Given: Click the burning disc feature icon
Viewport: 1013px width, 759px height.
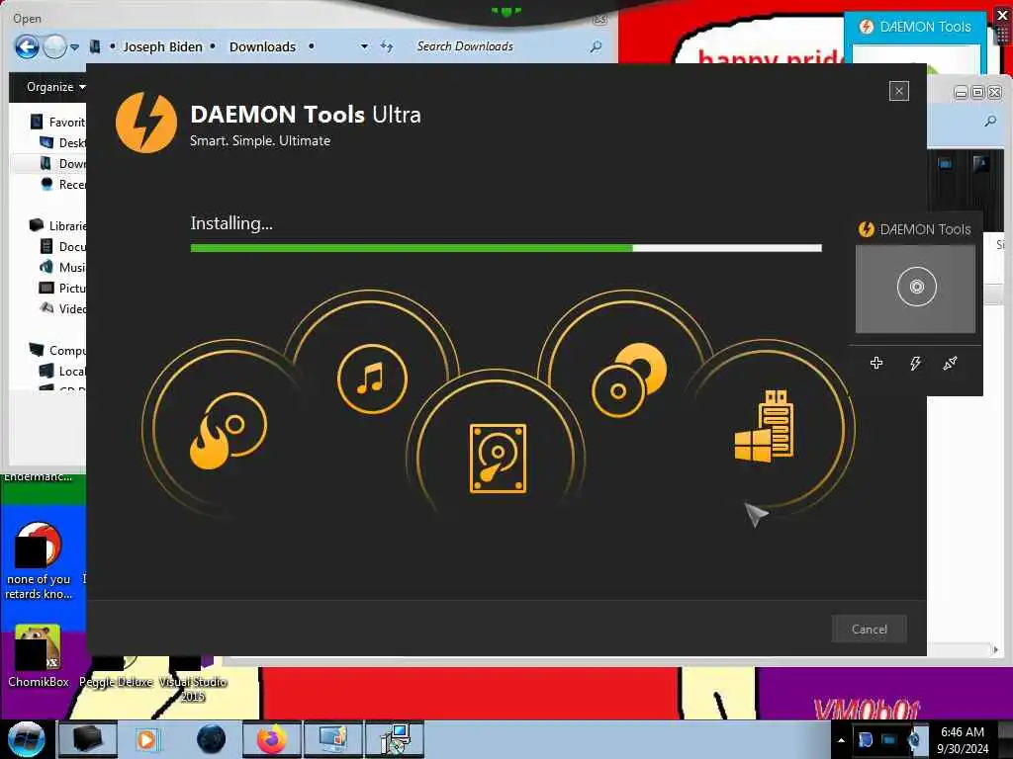Looking at the screenshot, I should pyautogui.click(x=228, y=430).
